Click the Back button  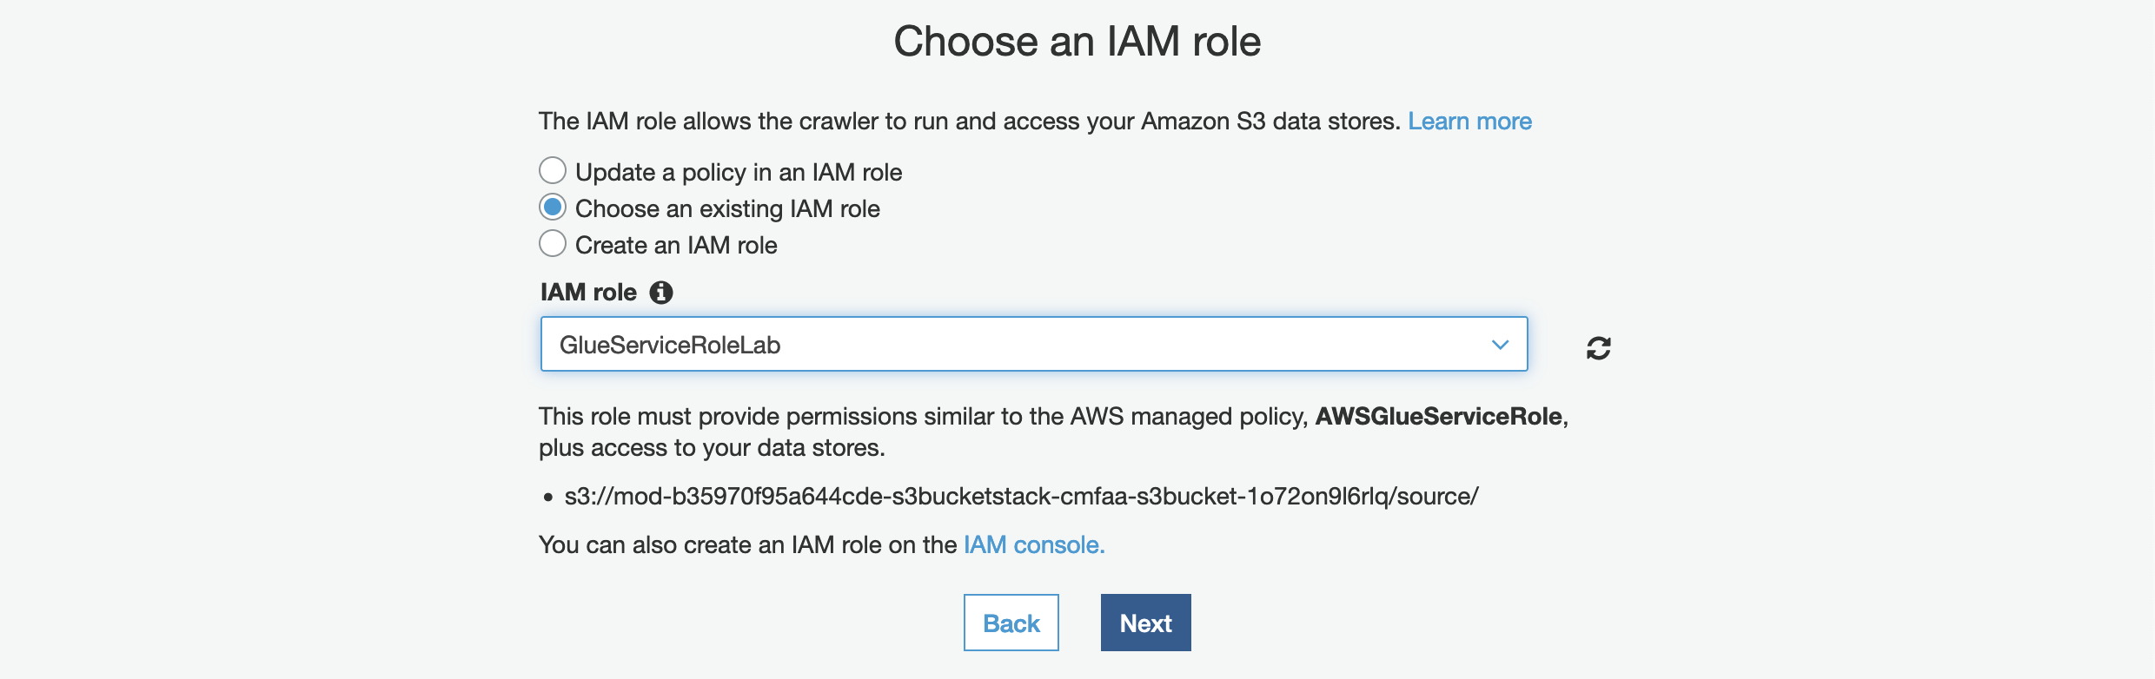click(x=1011, y=623)
